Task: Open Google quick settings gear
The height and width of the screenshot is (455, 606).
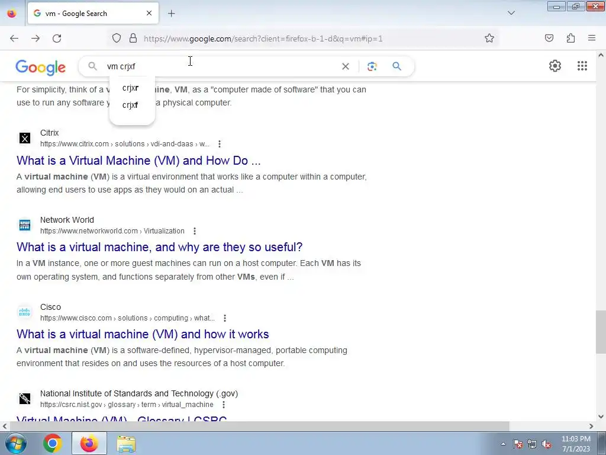Action: (555, 66)
